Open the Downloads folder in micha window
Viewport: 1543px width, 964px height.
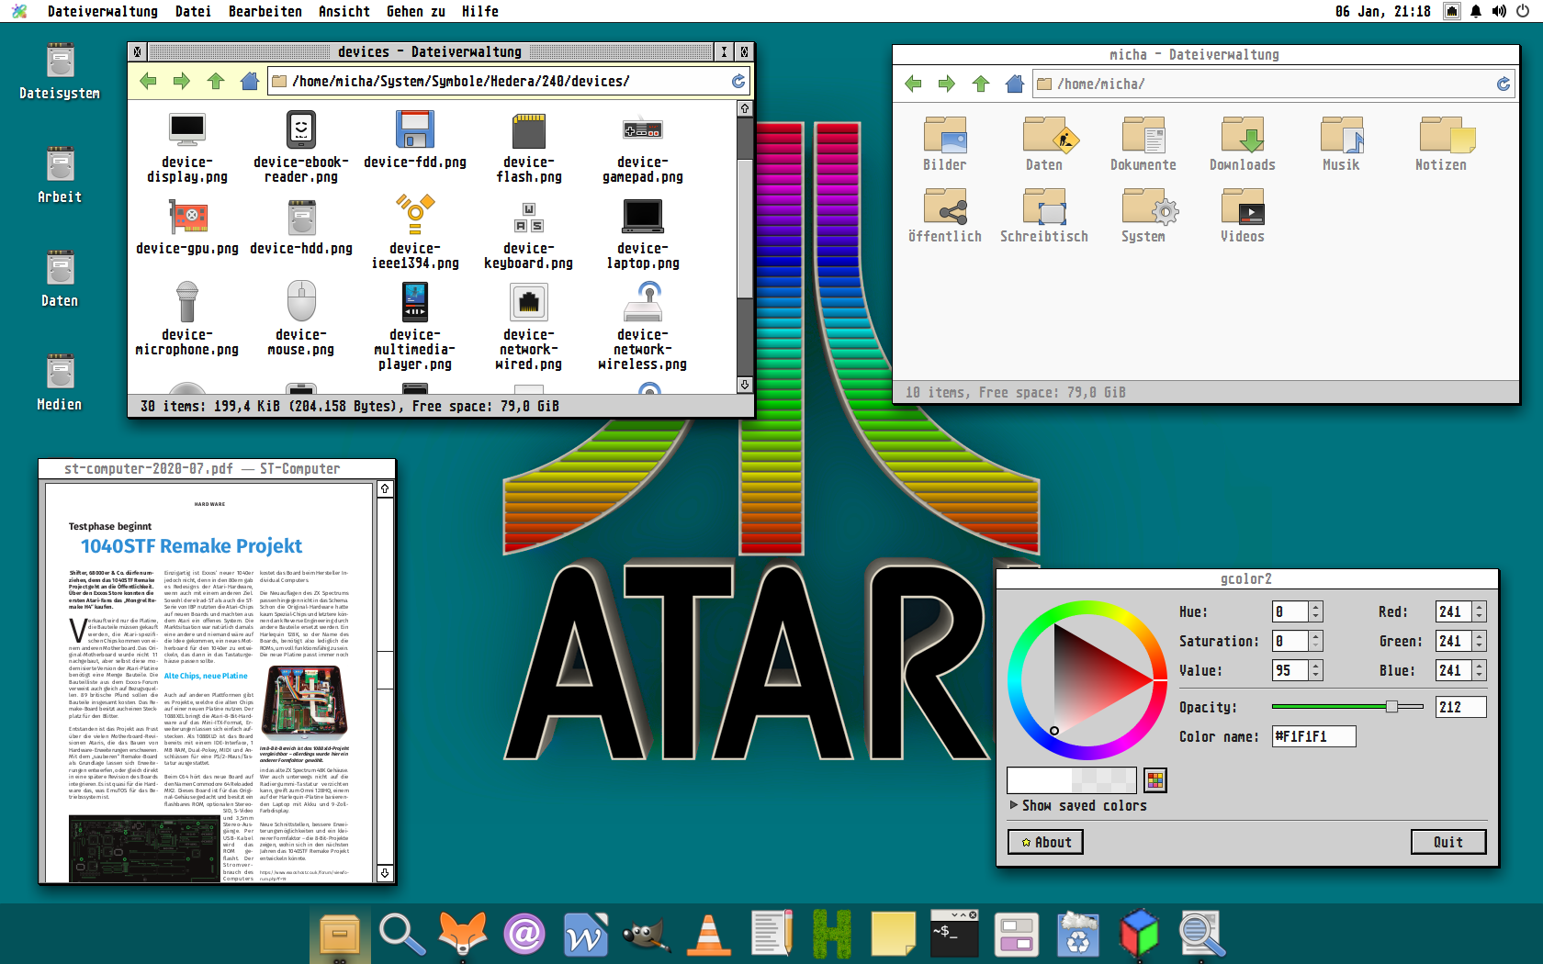tap(1243, 144)
